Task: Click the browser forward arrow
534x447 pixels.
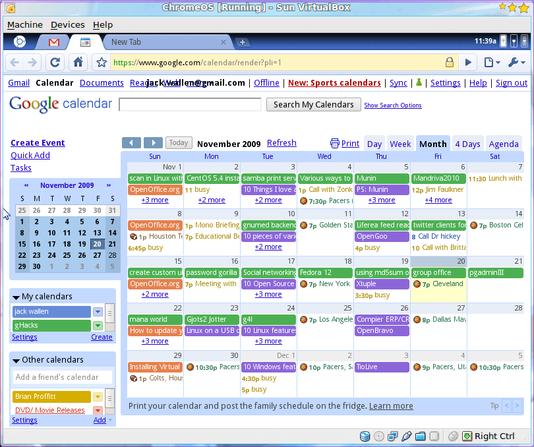Action: pos(32,63)
